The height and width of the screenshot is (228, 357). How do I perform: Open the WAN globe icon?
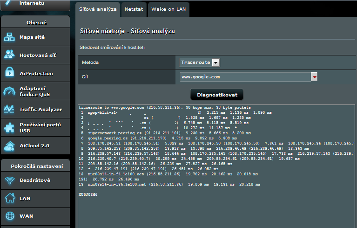10,216
